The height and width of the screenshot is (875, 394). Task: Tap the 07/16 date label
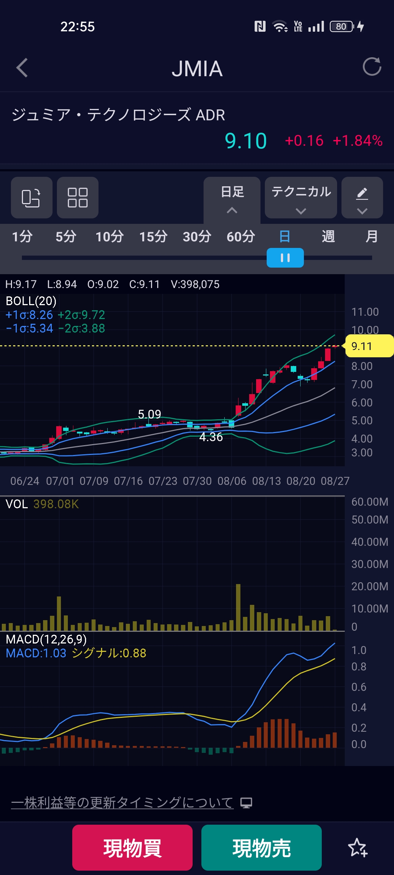tap(128, 481)
